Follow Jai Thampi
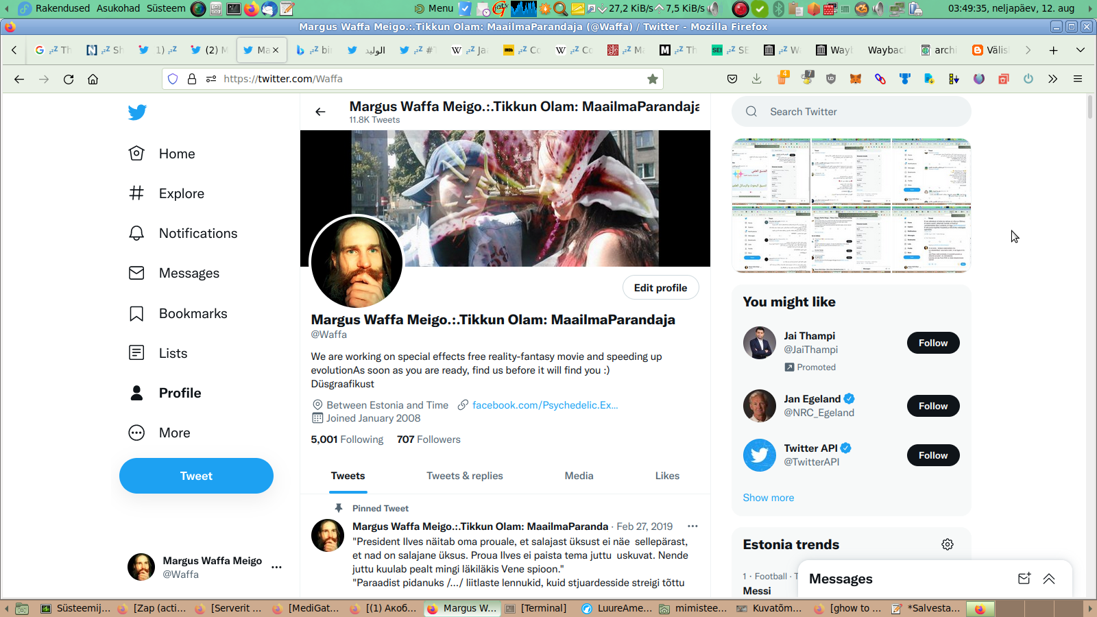Viewport: 1097px width, 617px height. tap(933, 343)
